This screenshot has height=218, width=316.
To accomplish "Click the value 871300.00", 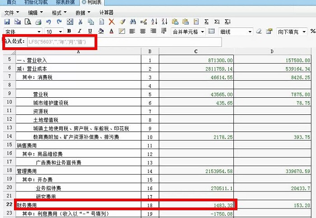I will coord(220,60).
